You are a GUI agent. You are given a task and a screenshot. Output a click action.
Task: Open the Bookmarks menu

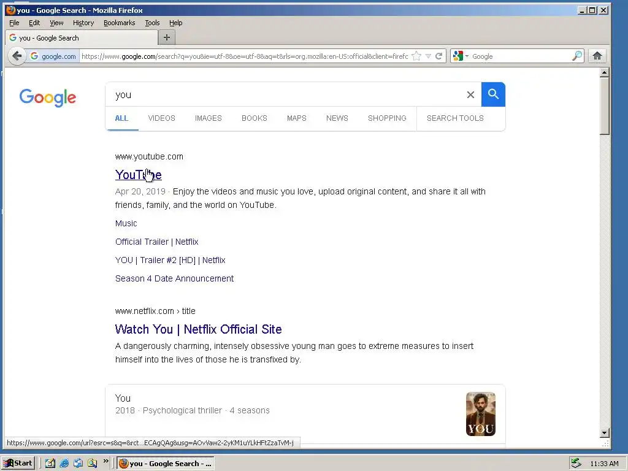120,23
